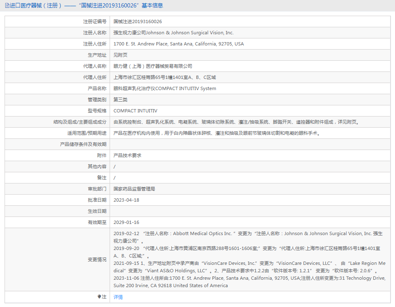The image size is (395, 307).
Task: Click the 适用范围/预期用途 description text
Action: click(217, 133)
